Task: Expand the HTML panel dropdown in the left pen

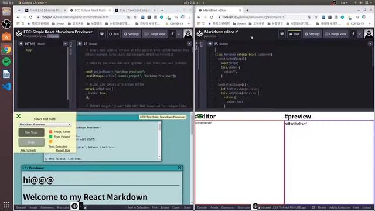Action: click(65, 43)
